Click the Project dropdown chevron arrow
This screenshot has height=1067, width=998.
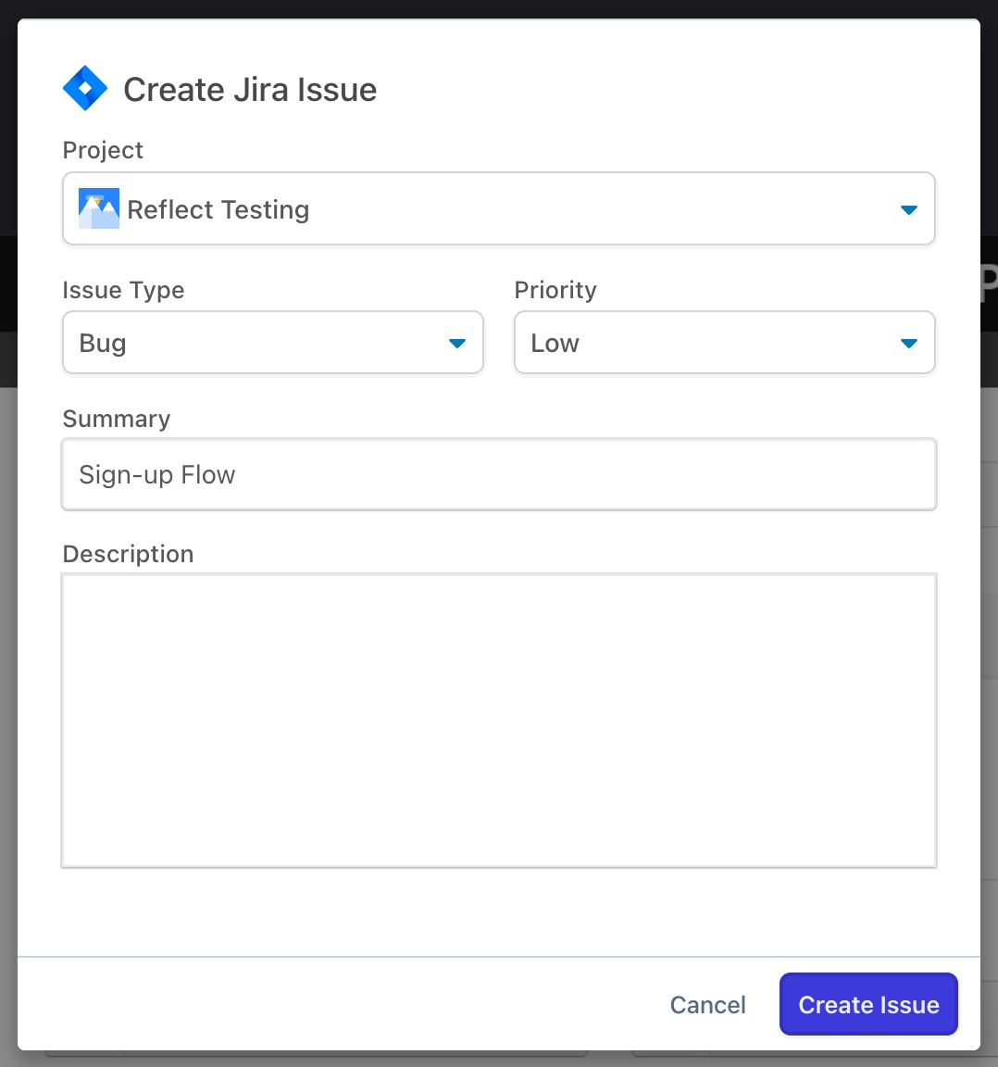tap(908, 208)
